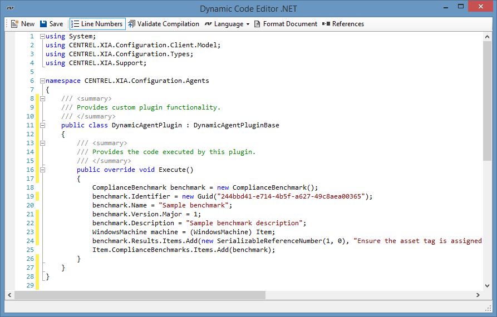Click the Format Document page icon
Viewport: 497px width, 317px height.
[x=257, y=24]
